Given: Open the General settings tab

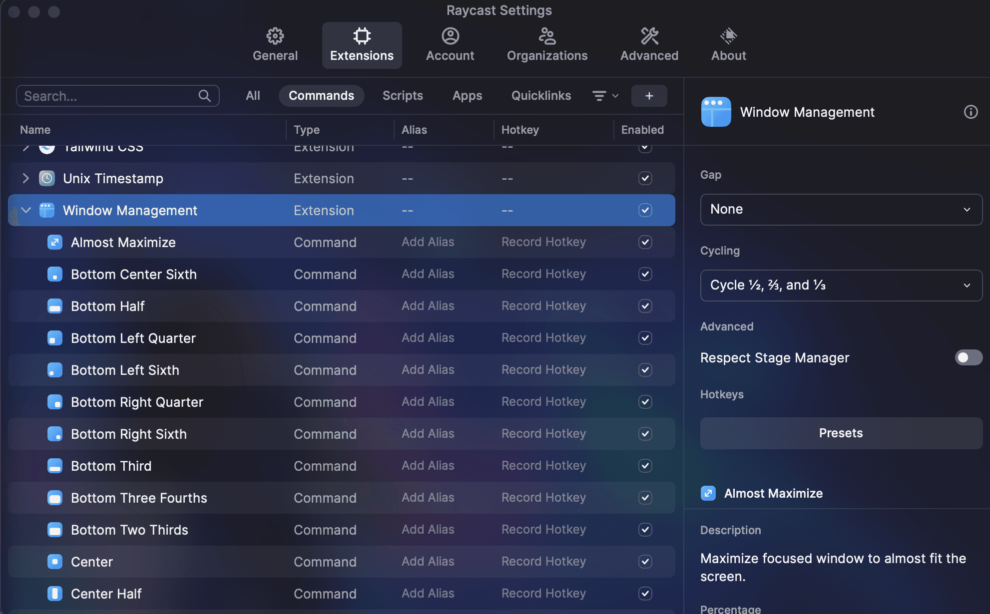Looking at the screenshot, I should (275, 45).
